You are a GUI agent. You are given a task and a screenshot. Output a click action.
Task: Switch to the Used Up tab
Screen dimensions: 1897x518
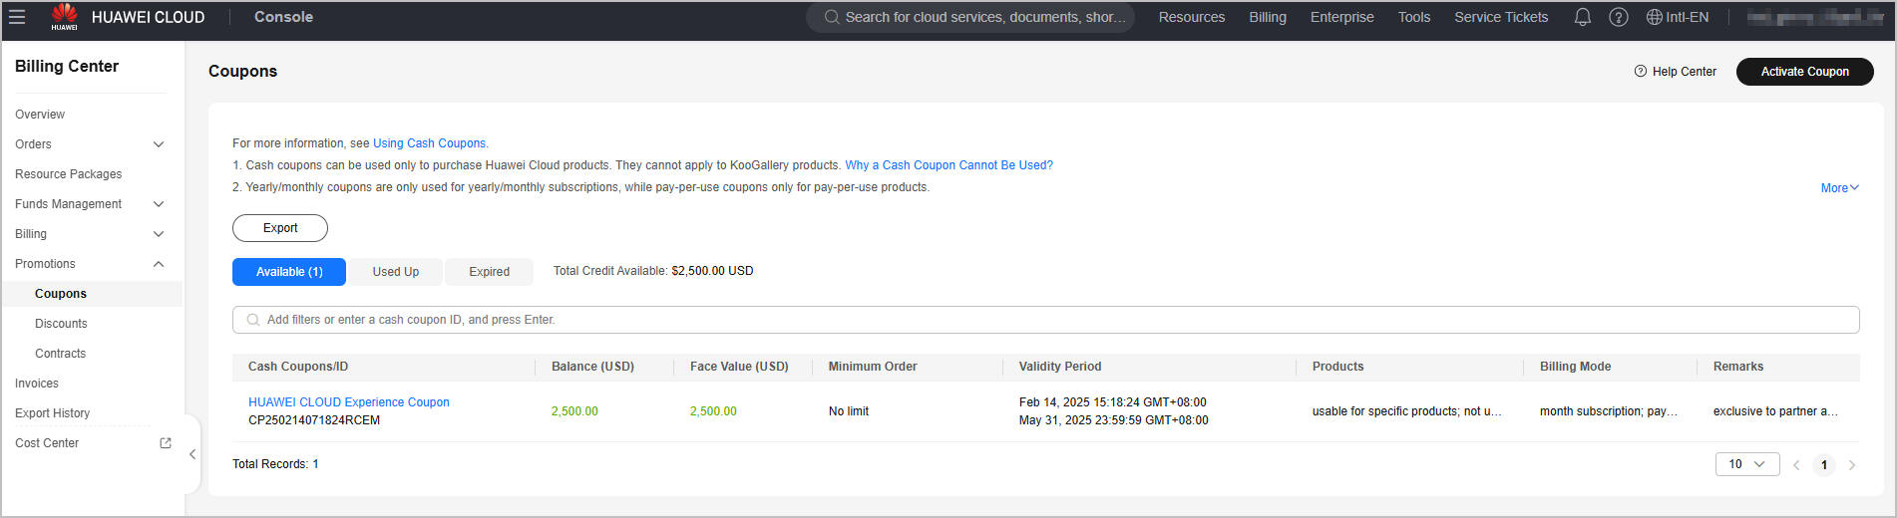(395, 272)
